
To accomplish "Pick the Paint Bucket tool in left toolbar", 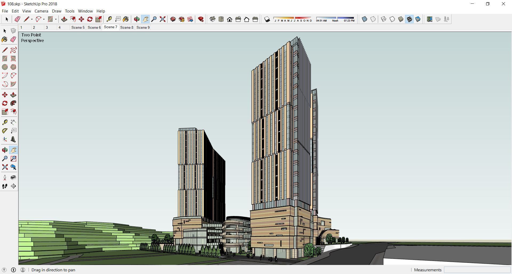I will [5, 40].
